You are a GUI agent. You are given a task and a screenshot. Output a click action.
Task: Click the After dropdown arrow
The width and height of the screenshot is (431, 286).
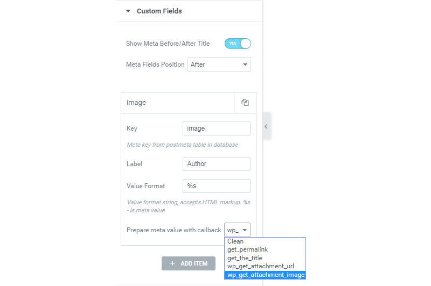tap(245, 65)
